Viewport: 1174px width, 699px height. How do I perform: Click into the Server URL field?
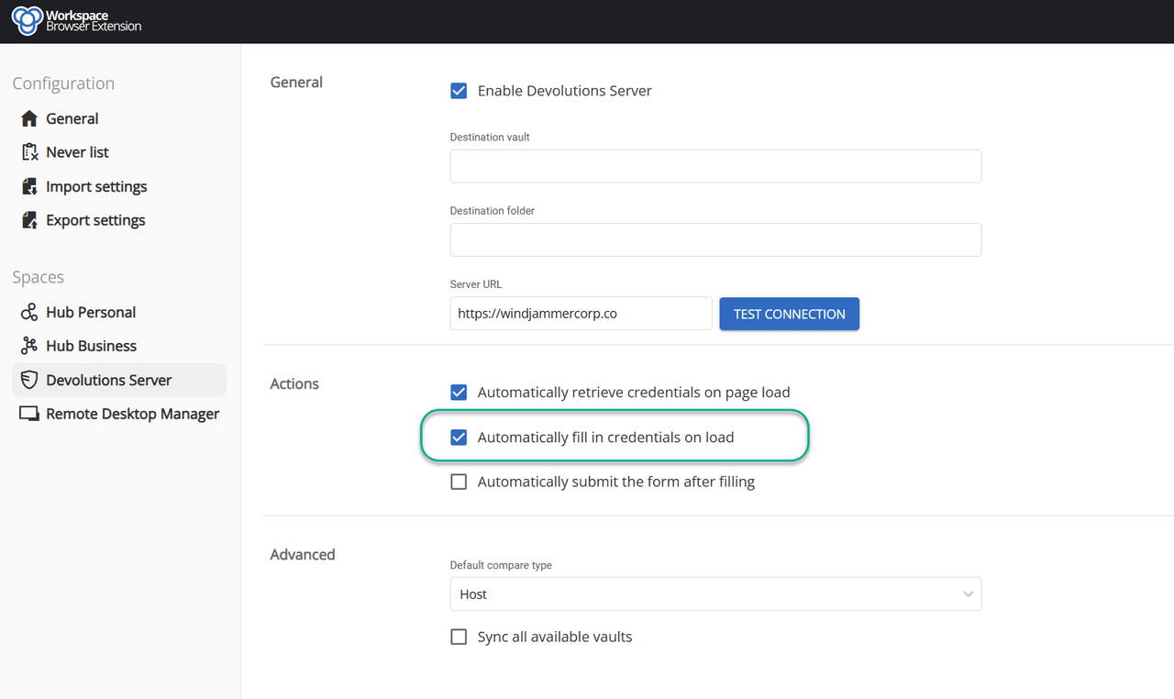(581, 314)
